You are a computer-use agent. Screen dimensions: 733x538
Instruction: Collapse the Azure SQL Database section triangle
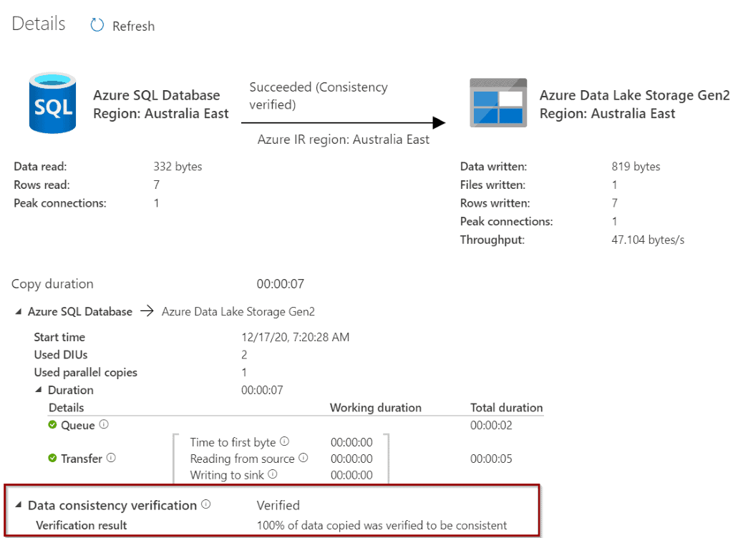(18, 312)
